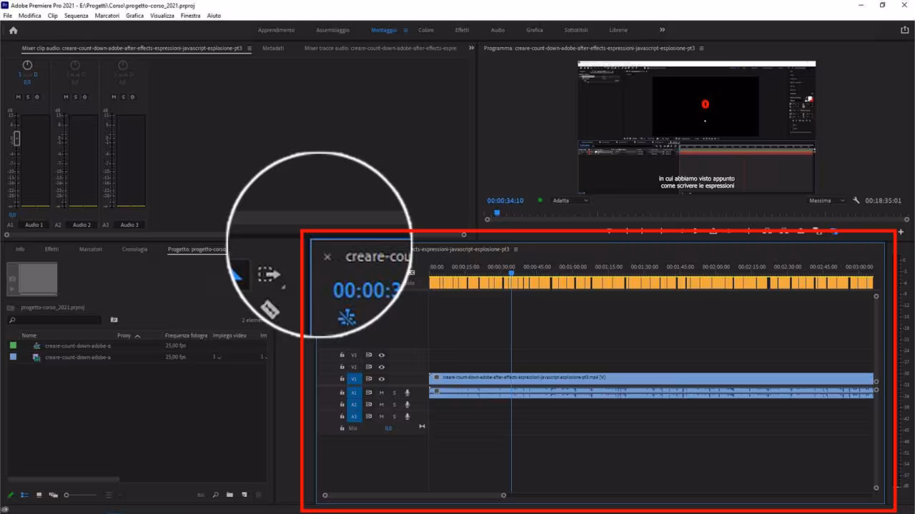The height and width of the screenshot is (514, 915).
Task: Switch to Audio workspace
Action: [498, 30]
